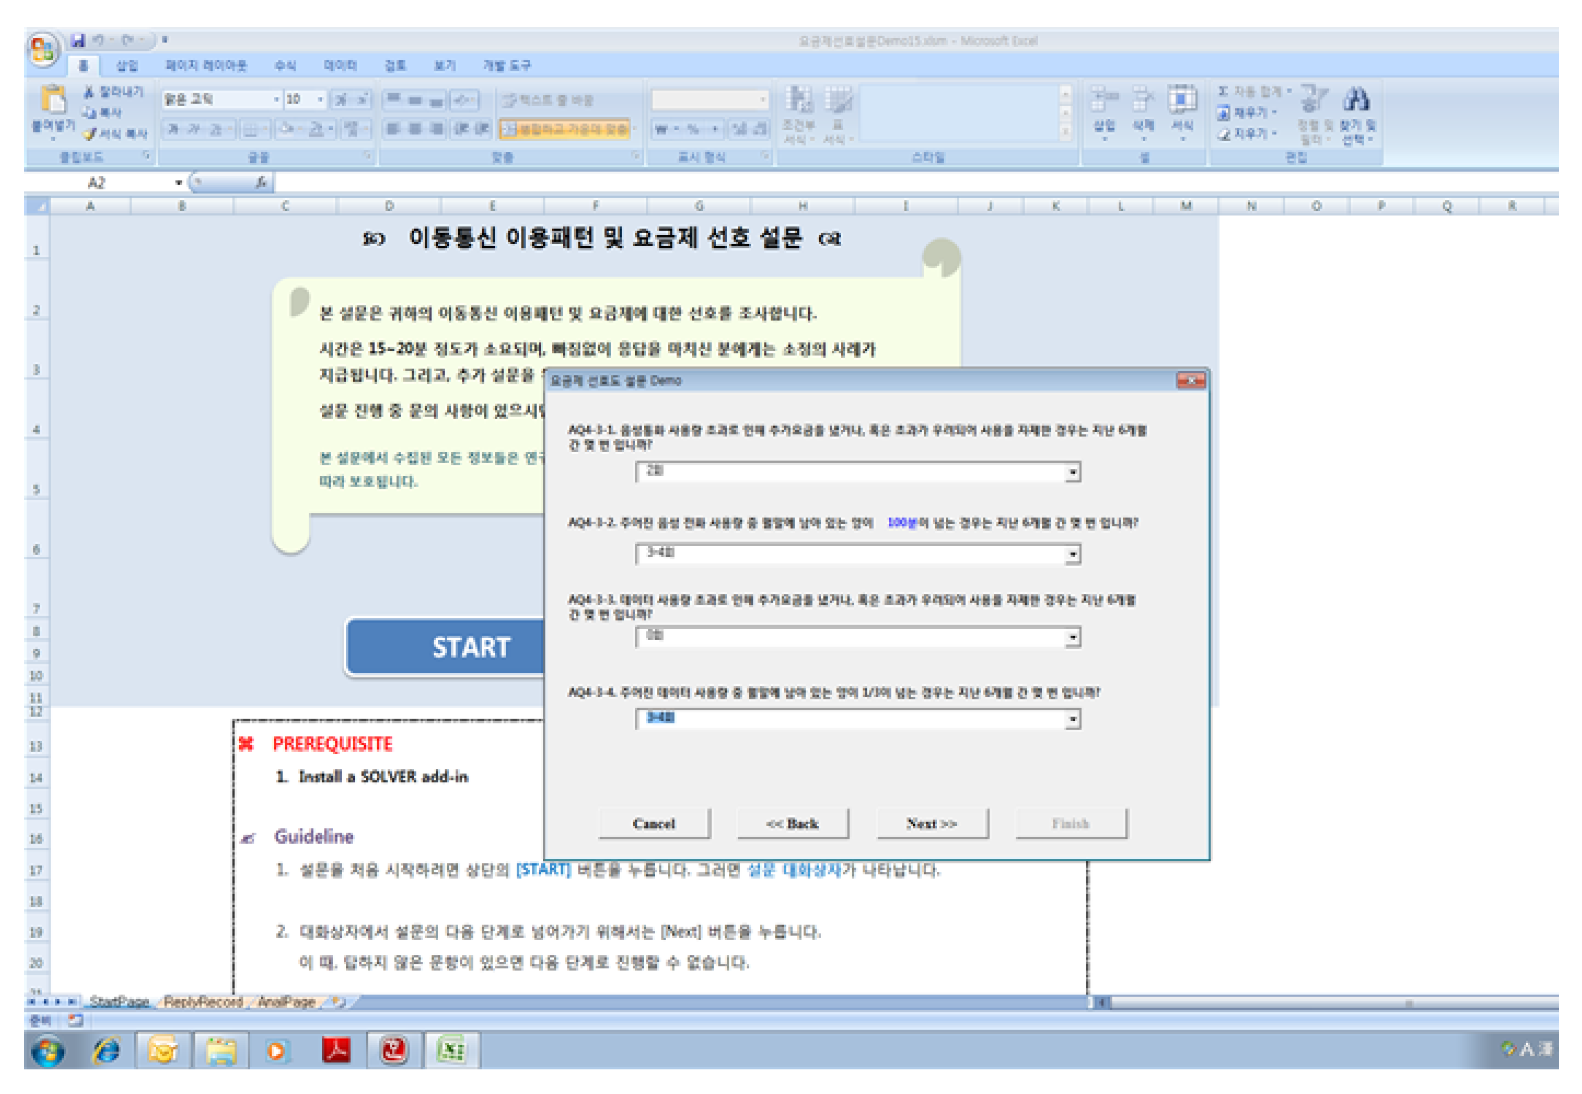Expand the AQ4-3-1 answer combo box
Image resolution: width=1582 pixels, height=1094 pixels.
coord(1072,472)
